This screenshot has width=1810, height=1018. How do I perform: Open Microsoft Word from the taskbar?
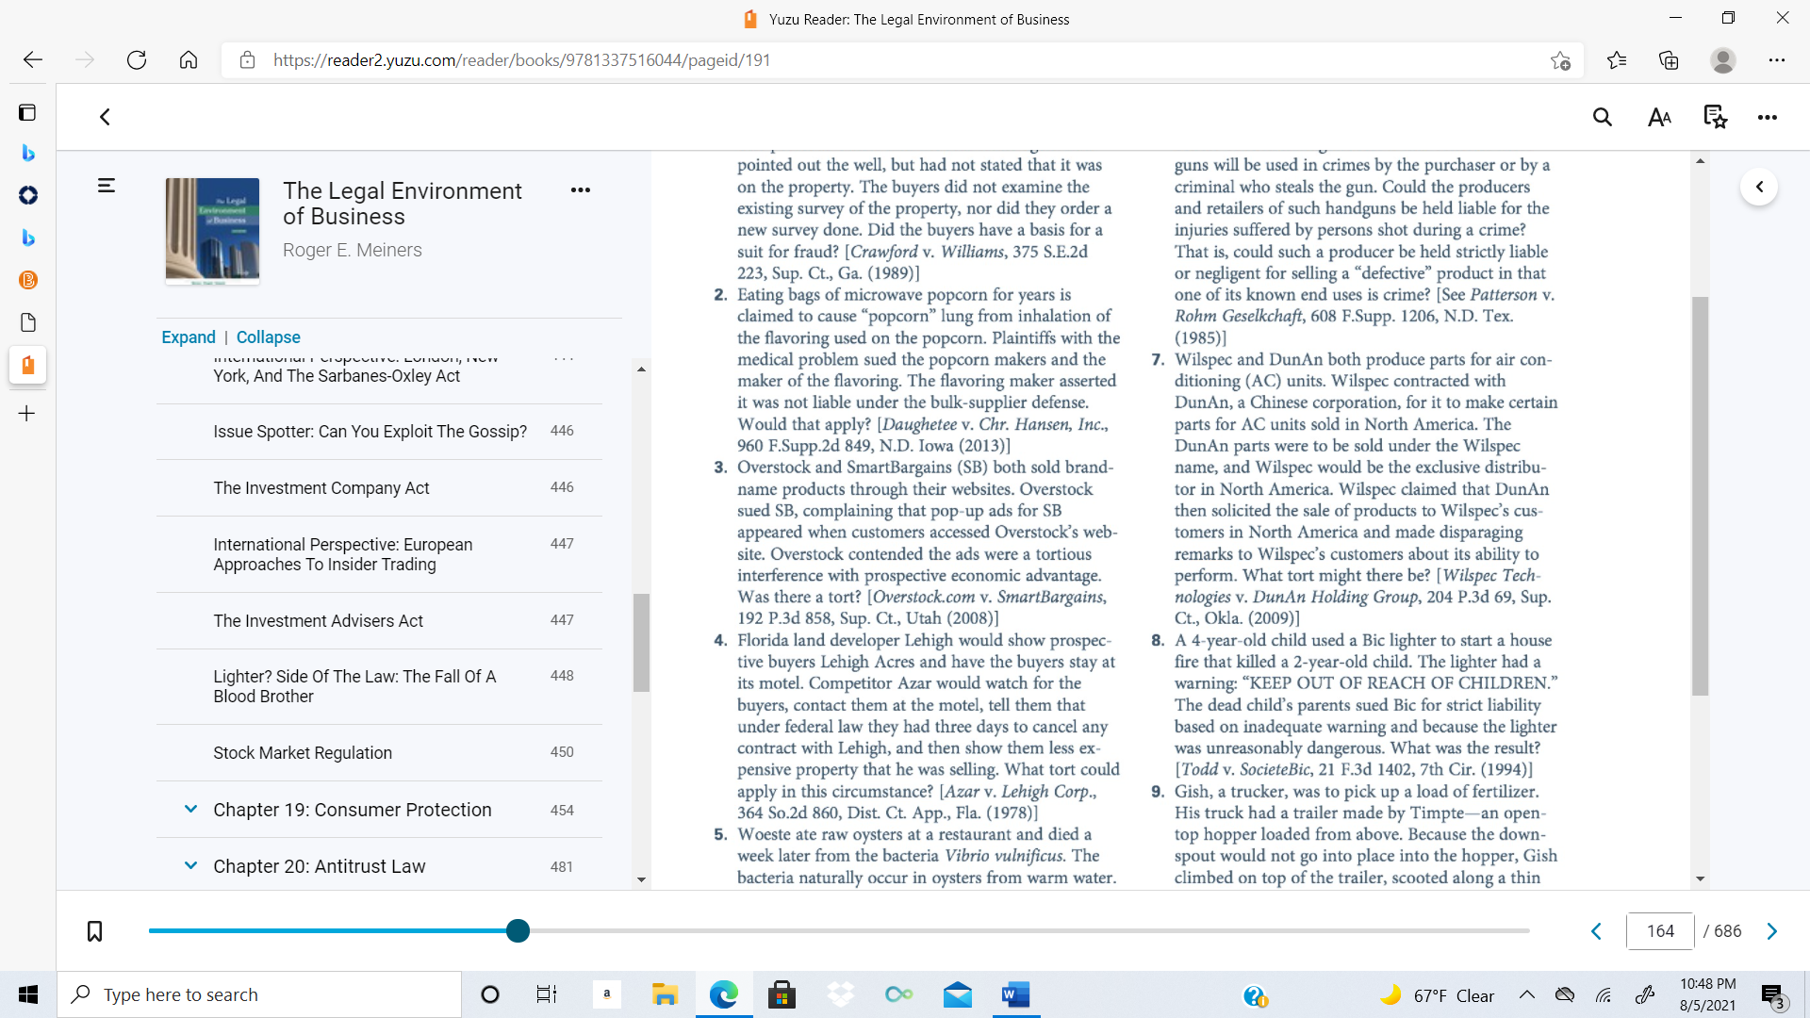click(1016, 994)
